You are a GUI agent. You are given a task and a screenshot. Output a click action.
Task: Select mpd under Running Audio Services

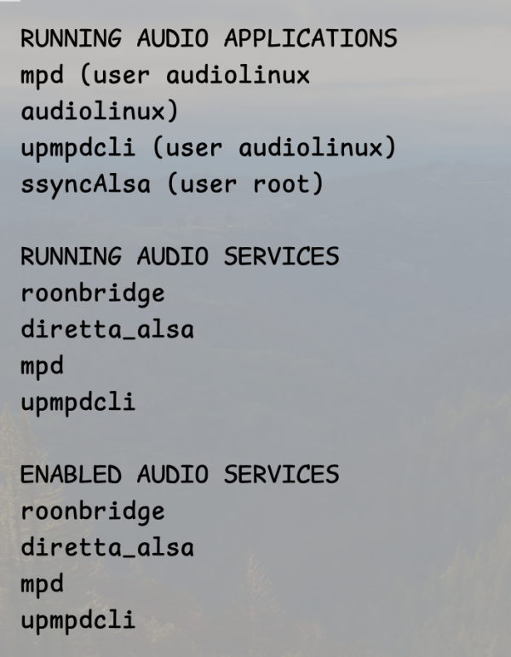tap(42, 367)
